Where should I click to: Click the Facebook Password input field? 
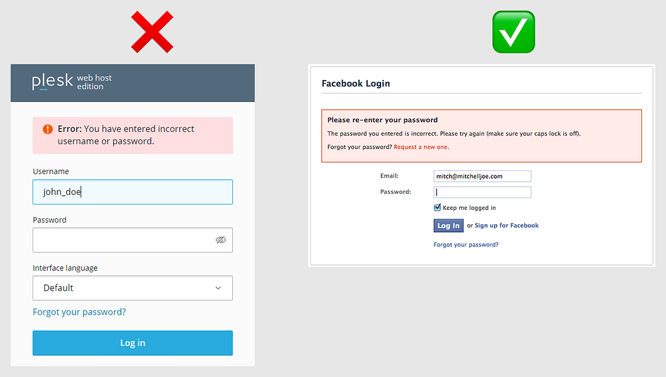click(482, 192)
